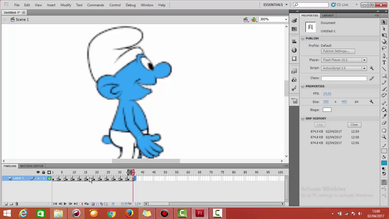Enable Onion Skin in timeline
The height and width of the screenshot is (219, 389).
(x=93, y=204)
